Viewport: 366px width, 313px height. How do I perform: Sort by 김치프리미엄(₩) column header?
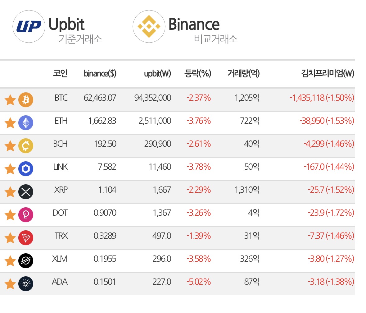[x=328, y=73]
